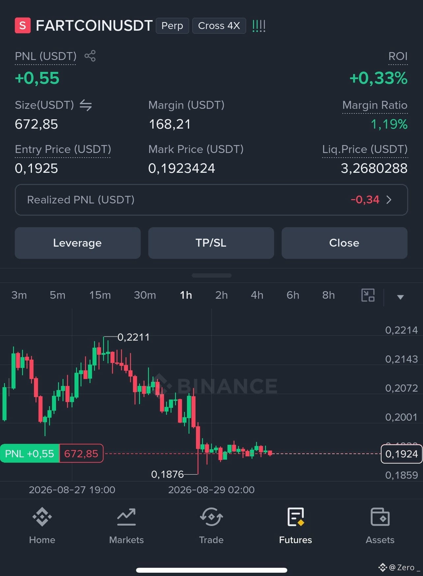The image size is (423, 576).
Task: Switch size unit with the swap arrows
Action: (86, 105)
